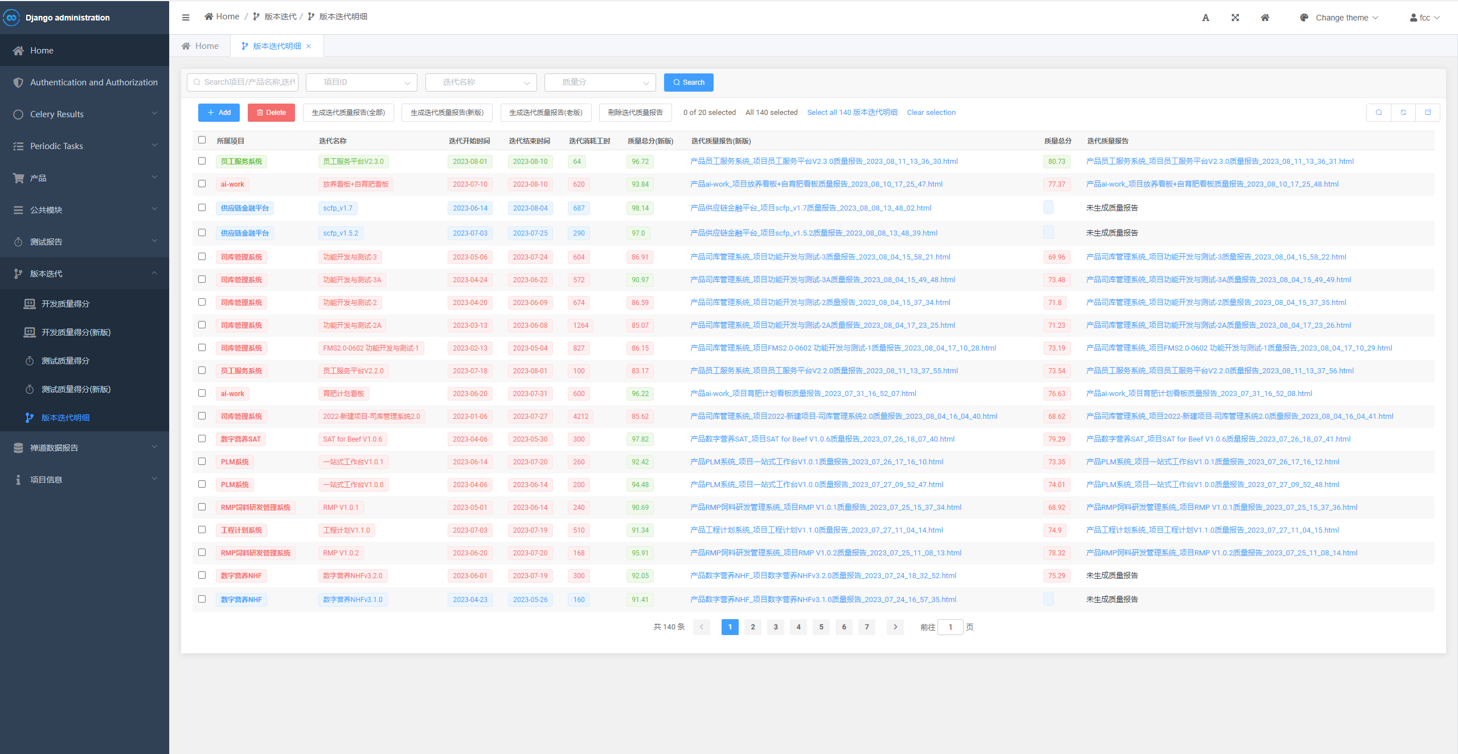Select checkbox for scfp_v1.7 row

202,208
